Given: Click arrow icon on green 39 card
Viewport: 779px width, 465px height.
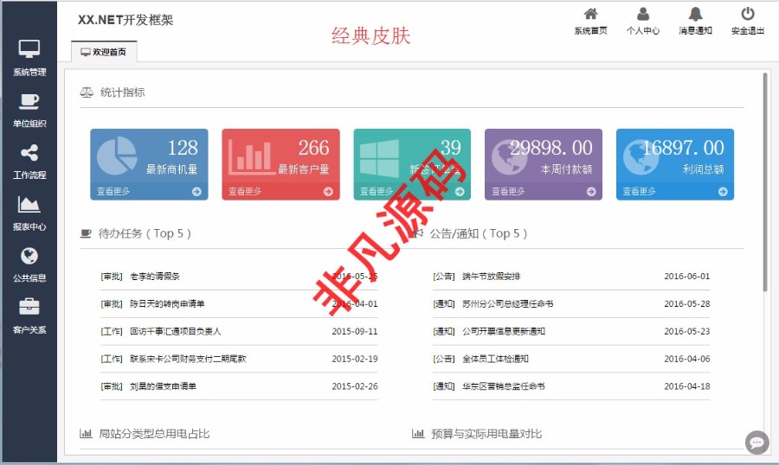Looking at the screenshot, I should pos(460,192).
